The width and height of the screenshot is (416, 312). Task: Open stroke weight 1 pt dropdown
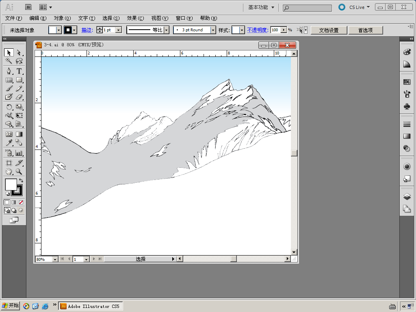tap(119, 30)
